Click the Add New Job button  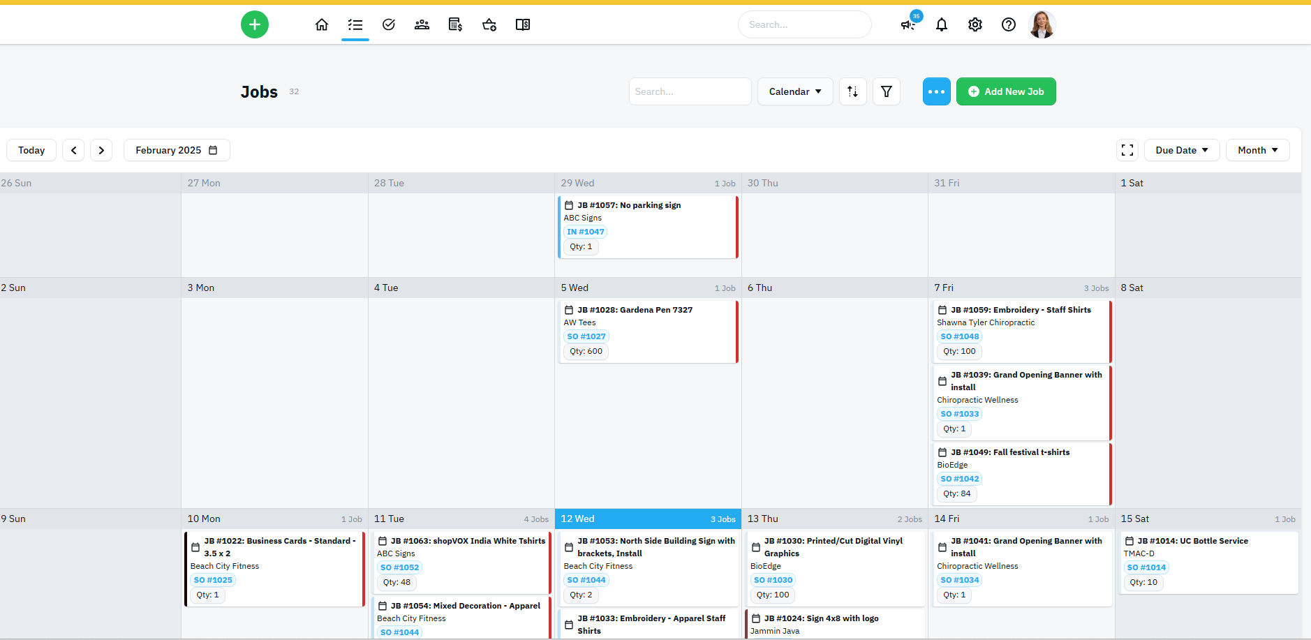pos(1005,91)
